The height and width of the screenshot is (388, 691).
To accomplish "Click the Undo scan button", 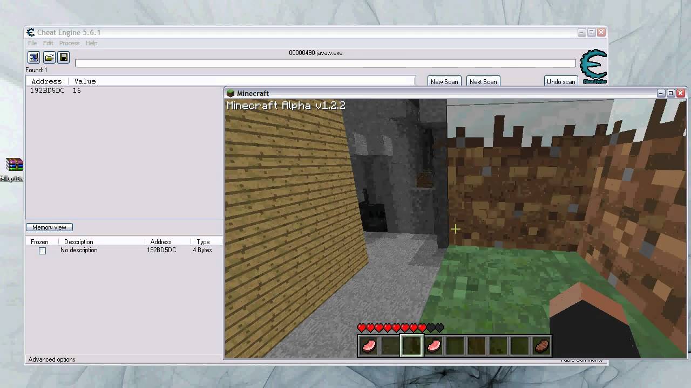I will [x=561, y=81].
